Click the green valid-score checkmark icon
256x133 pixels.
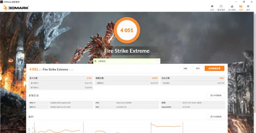(x=95, y=61)
